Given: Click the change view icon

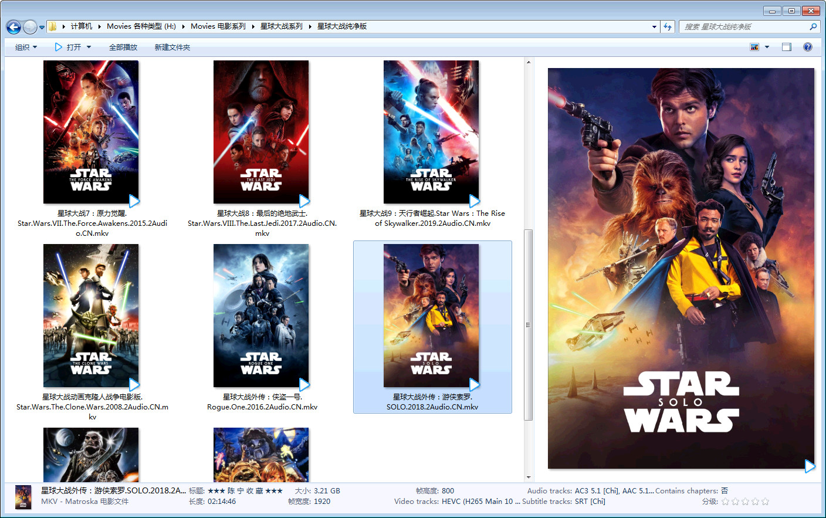Looking at the screenshot, I should pyautogui.click(x=754, y=47).
